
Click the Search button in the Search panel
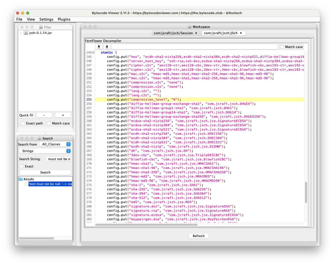pyautogui.click(x=45, y=172)
